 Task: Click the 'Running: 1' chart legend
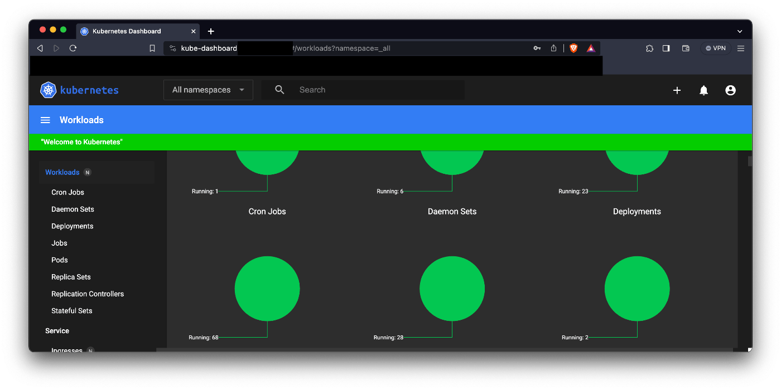tap(205, 192)
